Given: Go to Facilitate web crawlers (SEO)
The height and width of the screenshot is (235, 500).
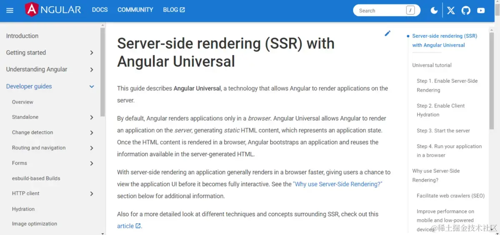Looking at the screenshot, I should pos(450,195).
